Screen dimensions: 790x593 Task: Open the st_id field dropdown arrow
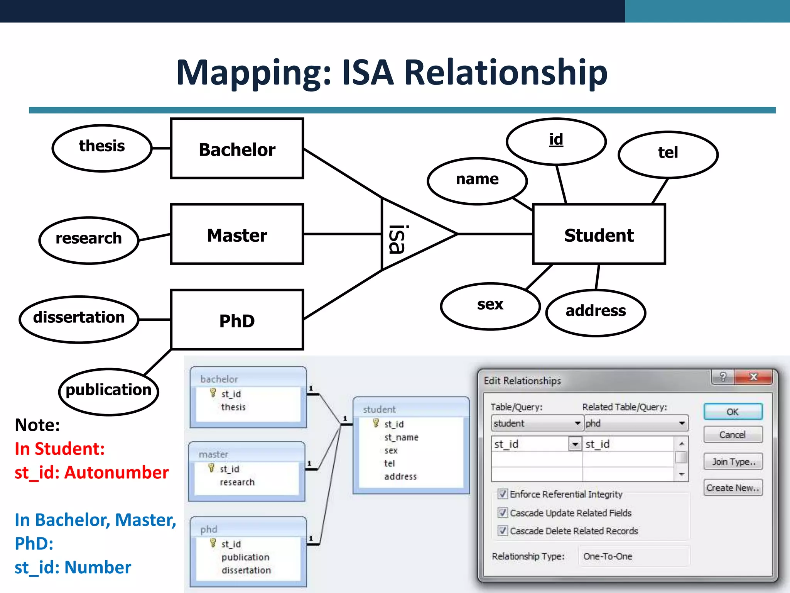[575, 444]
